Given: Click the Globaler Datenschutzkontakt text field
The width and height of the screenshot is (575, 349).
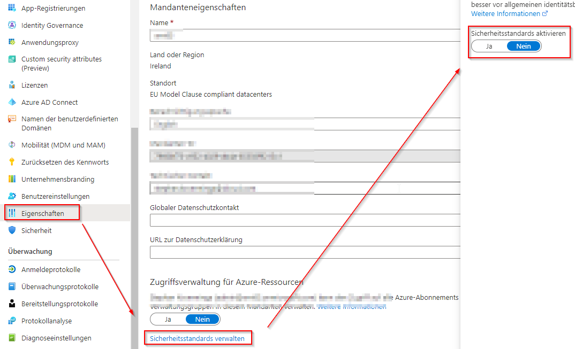Looking at the screenshot, I should point(305,220).
